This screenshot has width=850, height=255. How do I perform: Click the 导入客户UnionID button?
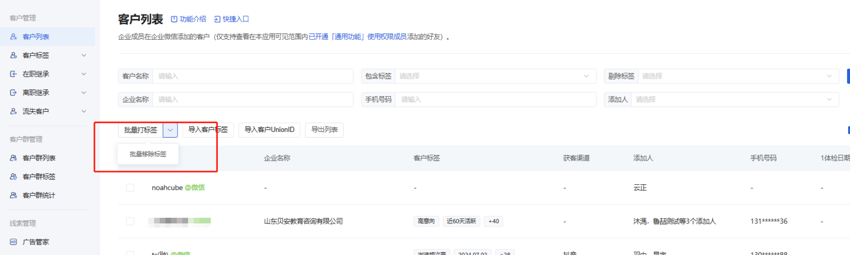[269, 130]
